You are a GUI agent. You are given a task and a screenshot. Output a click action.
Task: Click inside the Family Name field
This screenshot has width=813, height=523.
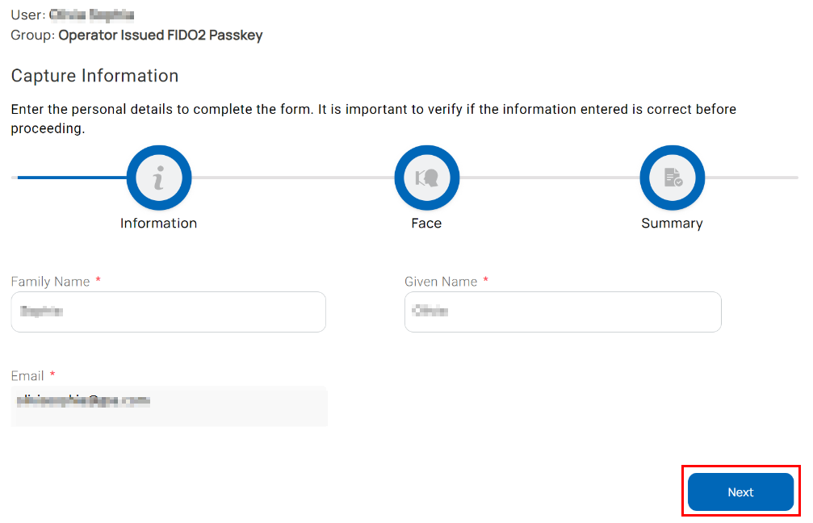coord(168,312)
